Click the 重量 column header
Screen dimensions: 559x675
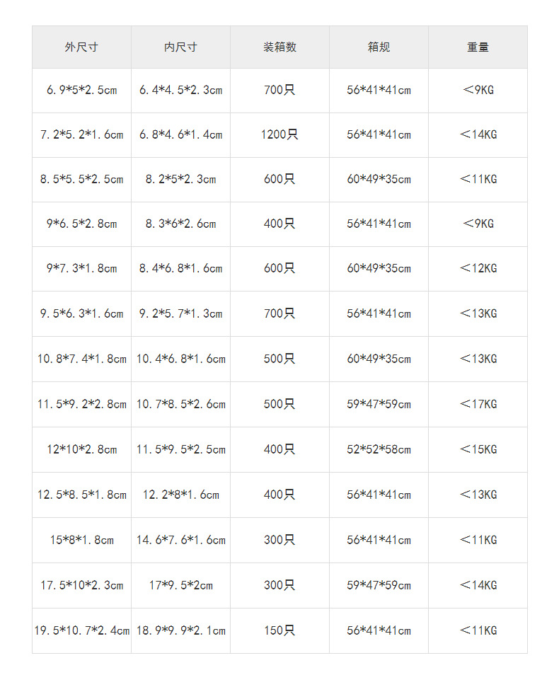478,47
